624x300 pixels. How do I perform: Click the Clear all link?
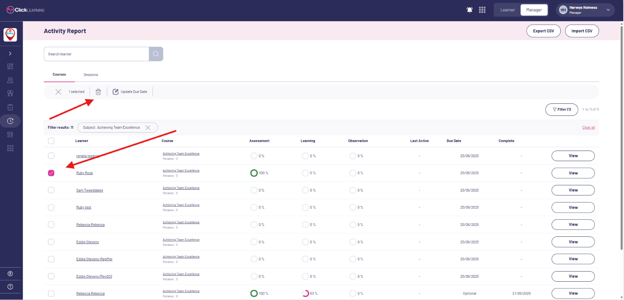coord(589,128)
